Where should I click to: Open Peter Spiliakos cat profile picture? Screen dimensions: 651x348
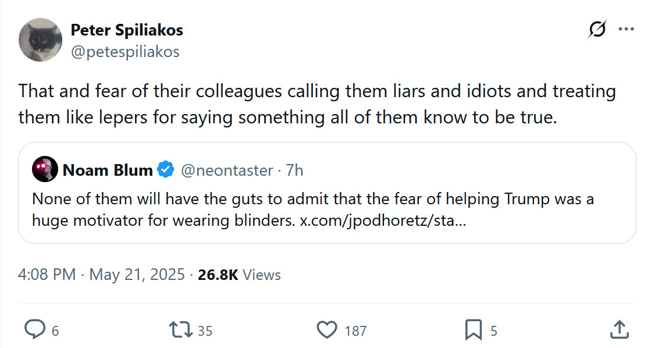(40, 40)
